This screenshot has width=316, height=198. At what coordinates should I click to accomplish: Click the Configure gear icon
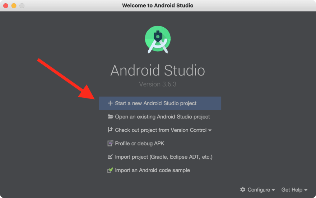[x=243, y=189]
